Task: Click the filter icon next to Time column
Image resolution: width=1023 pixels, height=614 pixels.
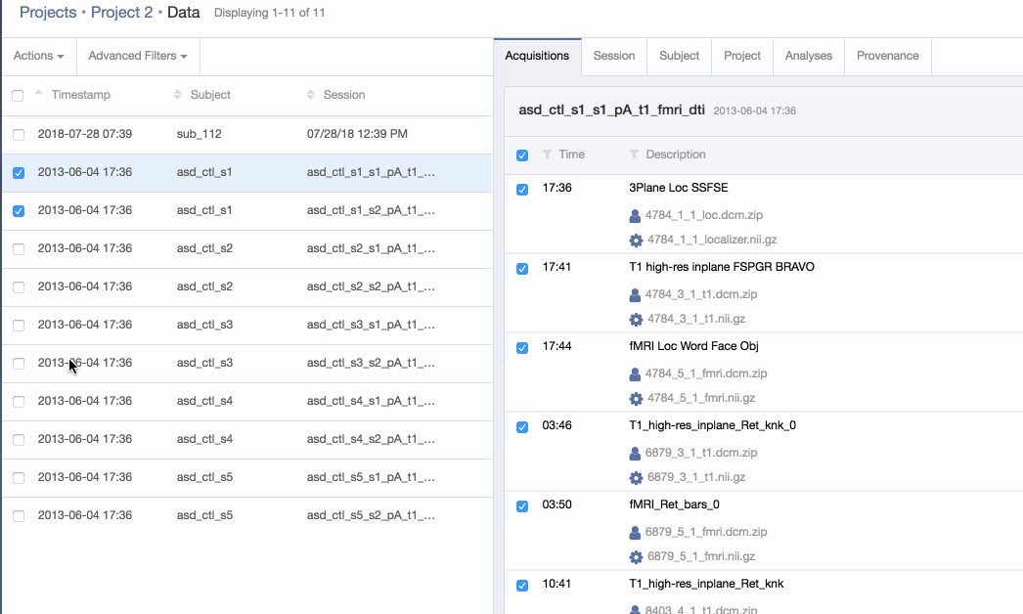Action: point(547,154)
